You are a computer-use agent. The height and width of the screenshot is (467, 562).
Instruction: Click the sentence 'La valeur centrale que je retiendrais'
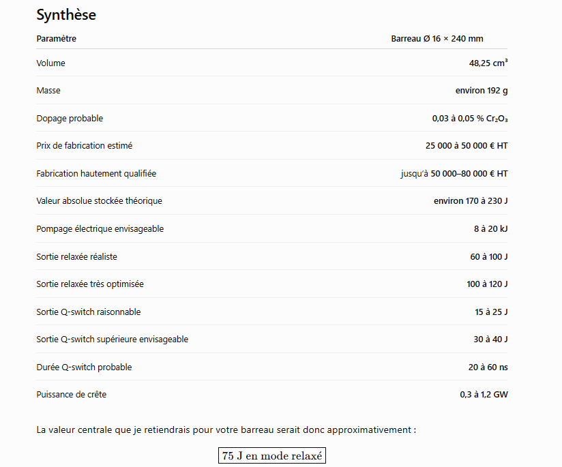pos(226,430)
